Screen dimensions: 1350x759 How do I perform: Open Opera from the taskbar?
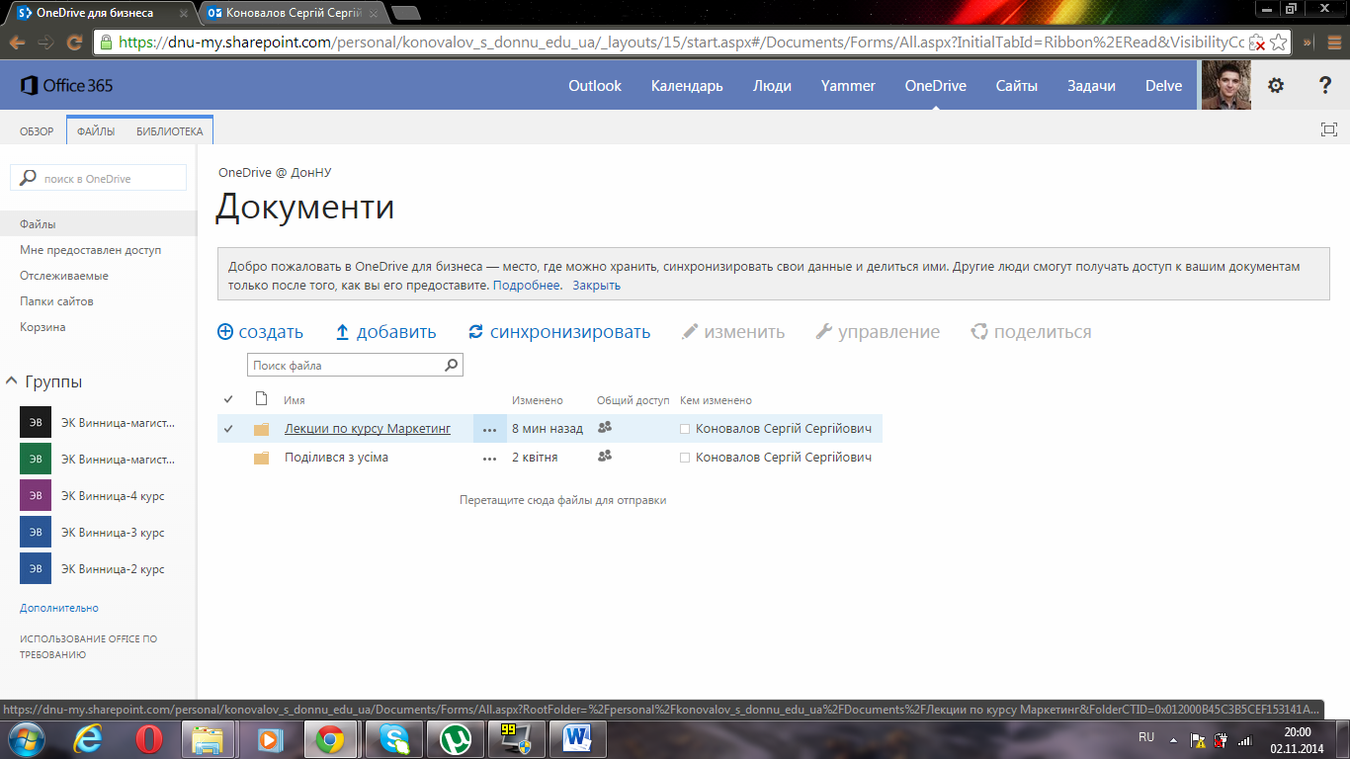[149, 739]
